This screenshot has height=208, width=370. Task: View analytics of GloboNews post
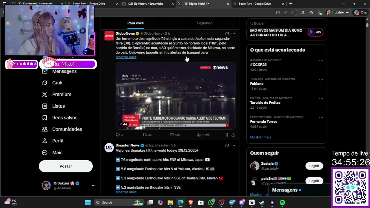click(x=203, y=135)
